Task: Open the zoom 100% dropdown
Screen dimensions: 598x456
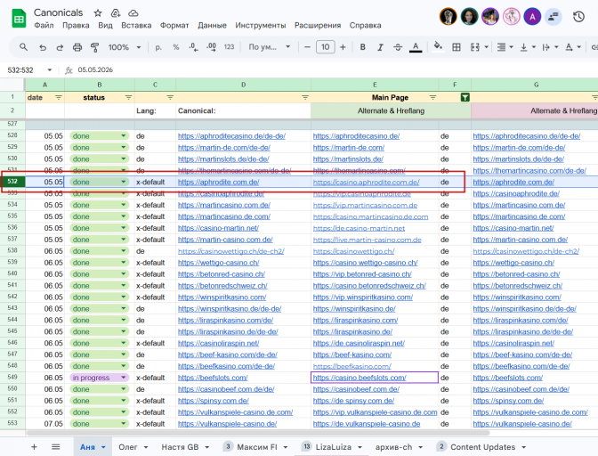Action: pyautogui.click(x=125, y=47)
